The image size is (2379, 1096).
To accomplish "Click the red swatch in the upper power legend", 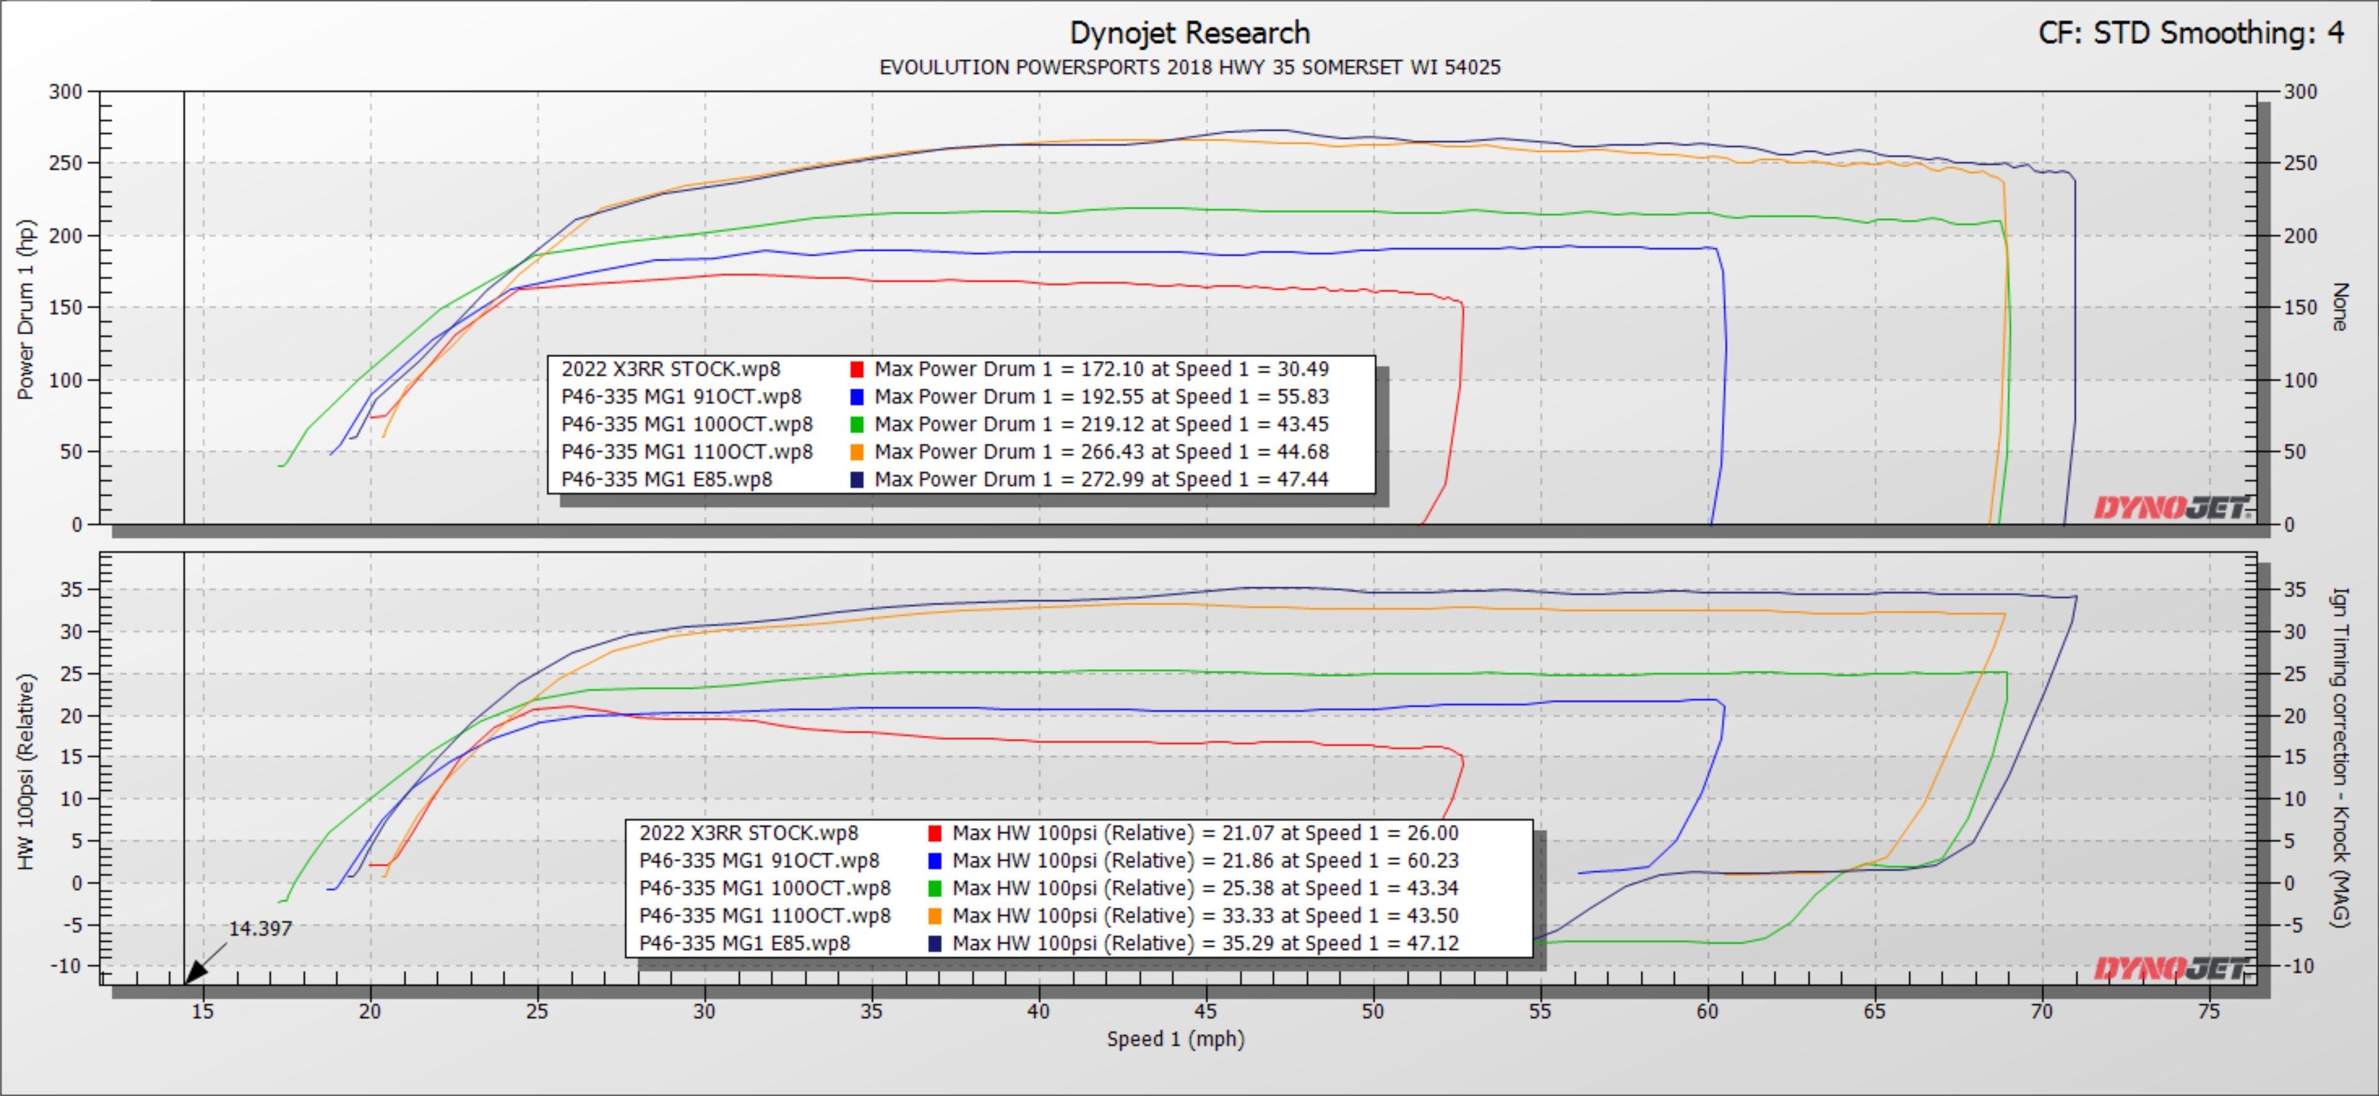I will click(857, 369).
